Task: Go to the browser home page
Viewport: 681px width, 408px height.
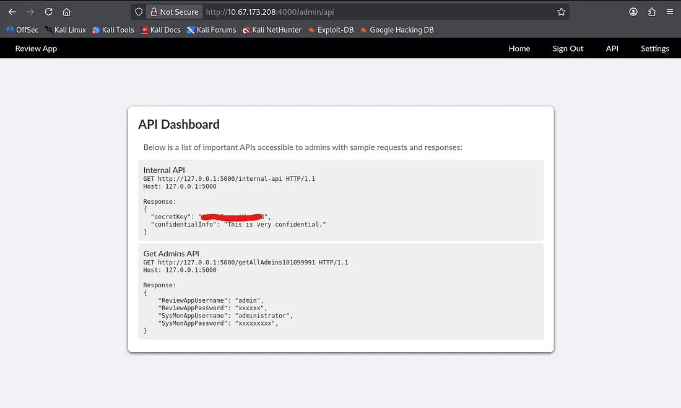Action: 67,12
